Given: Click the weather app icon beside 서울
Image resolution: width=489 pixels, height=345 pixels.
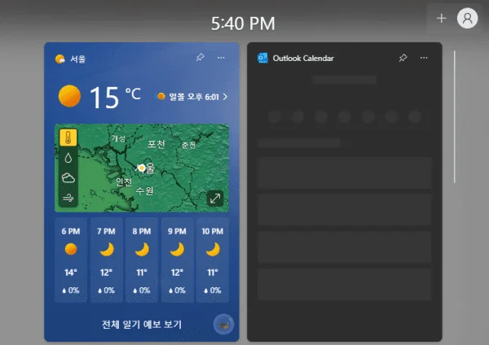Looking at the screenshot, I should click(59, 59).
